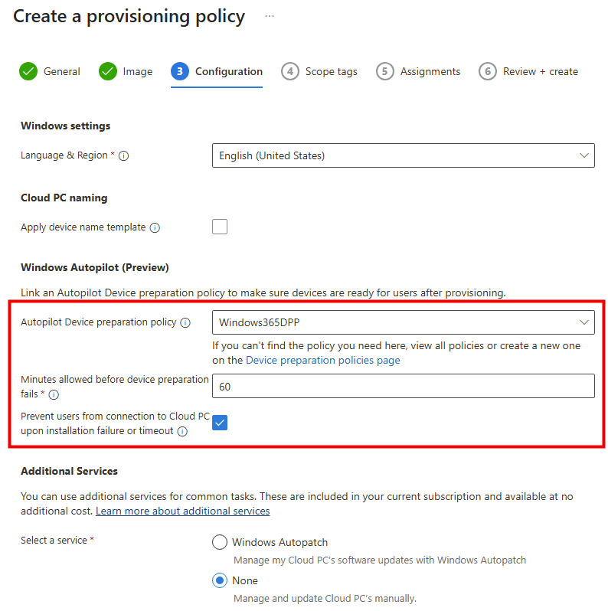Open the Language & Region dropdown

tap(403, 155)
